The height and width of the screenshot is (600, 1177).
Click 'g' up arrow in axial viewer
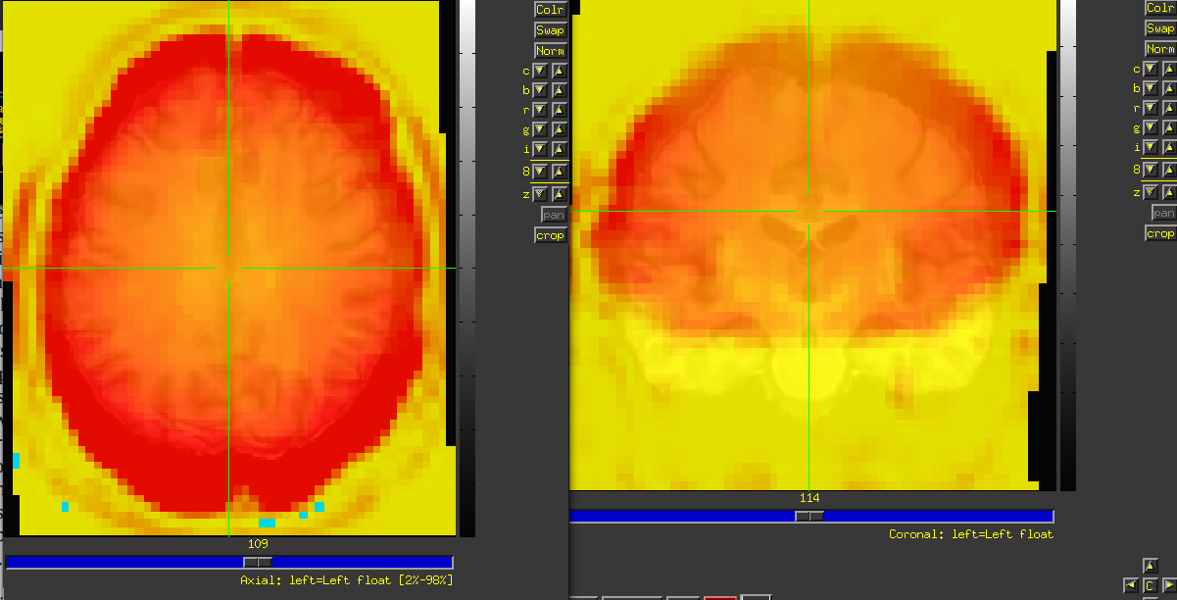pyautogui.click(x=559, y=129)
